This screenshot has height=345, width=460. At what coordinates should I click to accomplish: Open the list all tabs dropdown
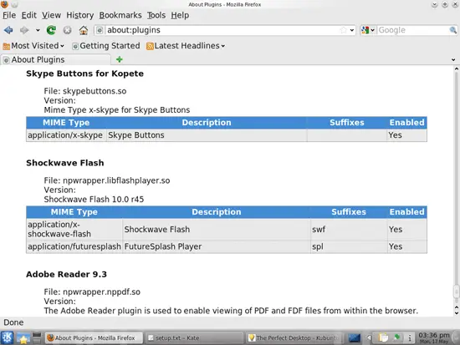pos(453,60)
